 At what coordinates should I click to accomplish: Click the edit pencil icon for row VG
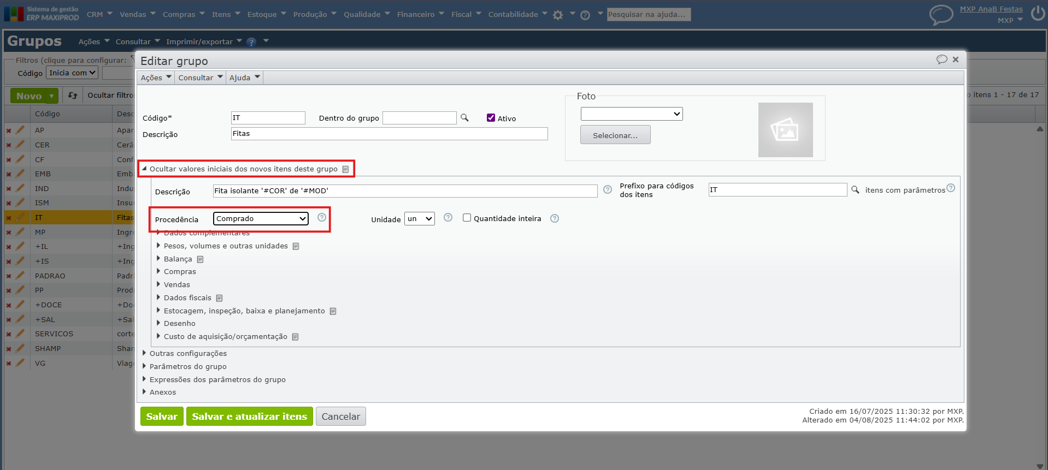pos(20,363)
